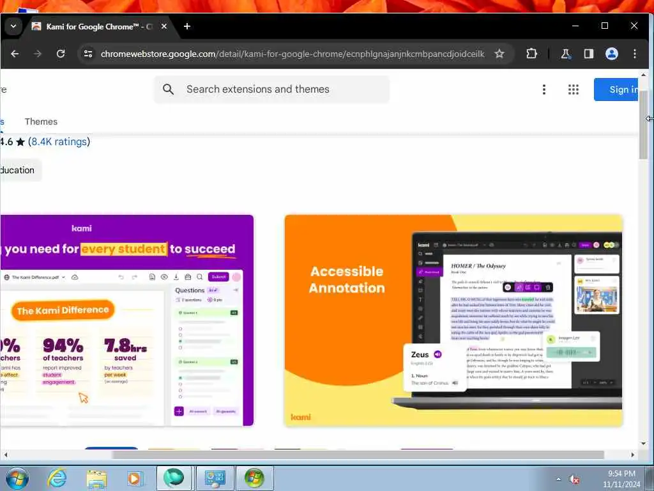Open Windows Explorer folder in taskbar
Image resolution: width=654 pixels, height=491 pixels.
[x=96, y=478]
